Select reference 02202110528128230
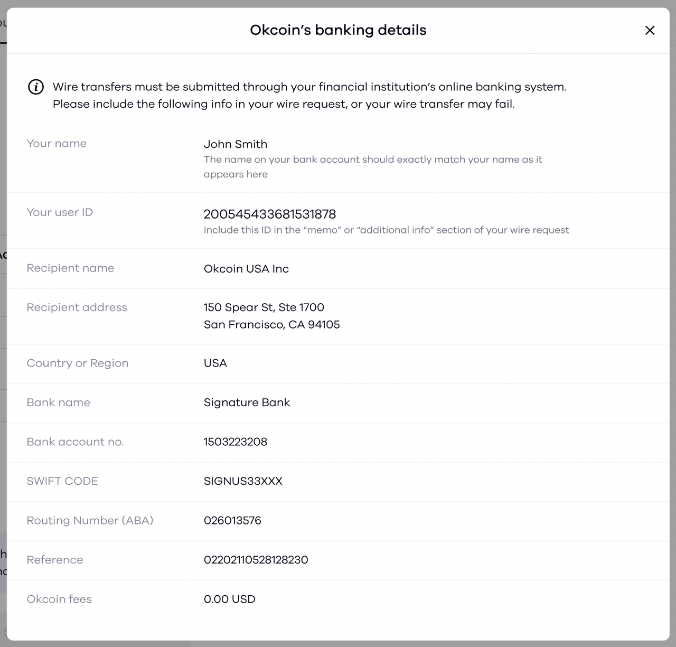The width and height of the screenshot is (676, 647). (256, 560)
